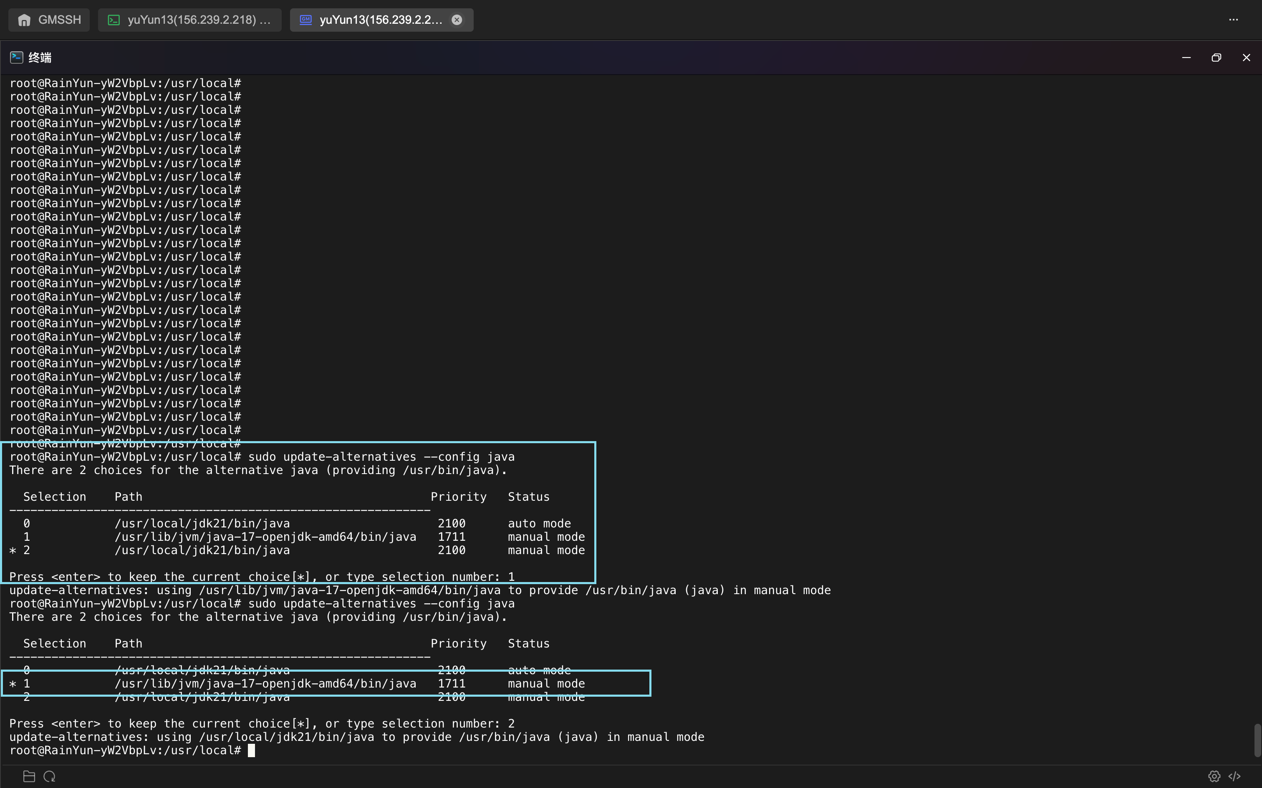This screenshot has height=788, width=1262.
Task: Click the terminal vertical scrollbar thumb
Action: tap(1257, 740)
